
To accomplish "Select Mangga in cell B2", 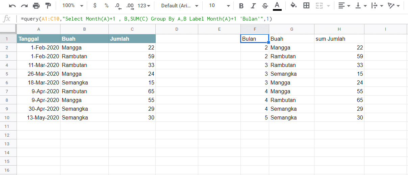I will pos(84,47).
